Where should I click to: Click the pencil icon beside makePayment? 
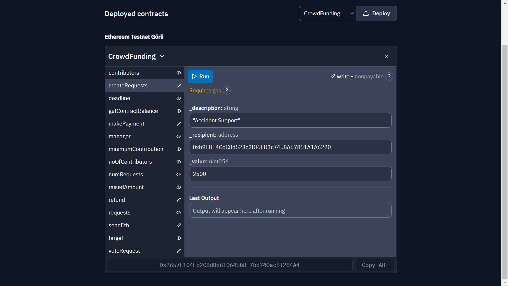pos(179,124)
